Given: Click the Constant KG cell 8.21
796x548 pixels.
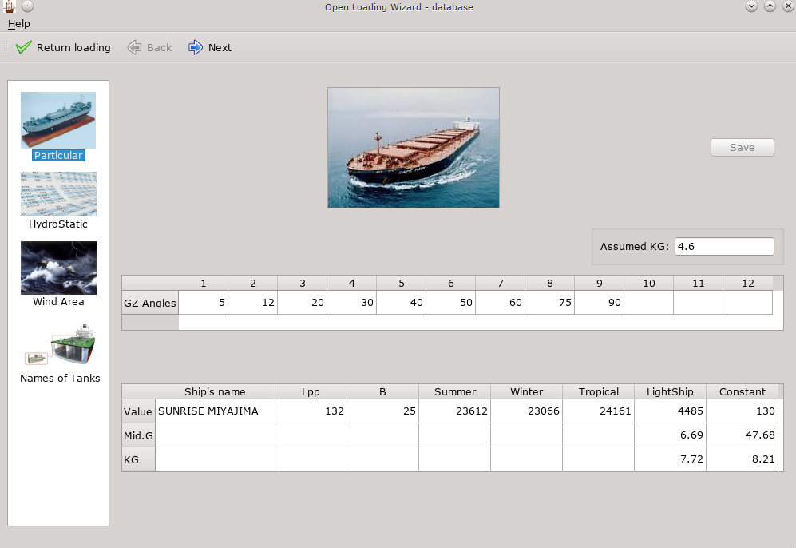Looking at the screenshot, I should coord(742,459).
